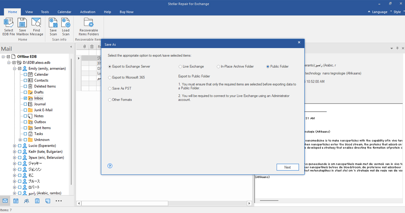Select the Calendar folder under Emily

(41, 75)
